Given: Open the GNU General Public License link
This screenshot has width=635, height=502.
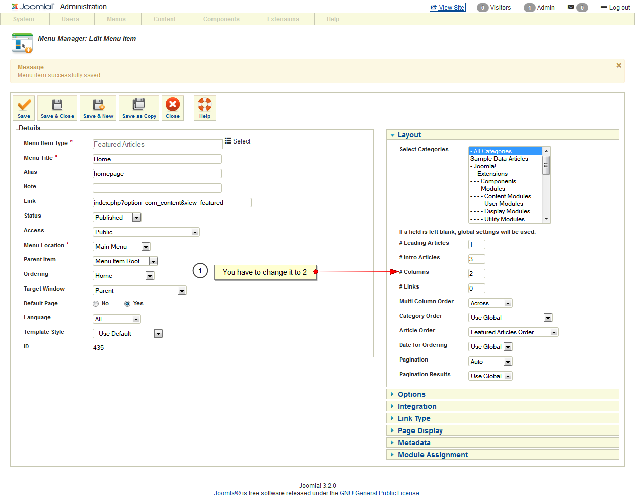Looking at the screenshot, I should [x=380, y=493].
